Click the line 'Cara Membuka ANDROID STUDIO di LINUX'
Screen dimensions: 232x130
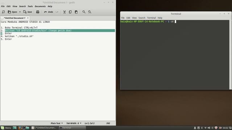(x=25, y=22)
